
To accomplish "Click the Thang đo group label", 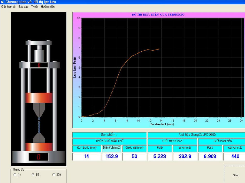I will (18, 169).
